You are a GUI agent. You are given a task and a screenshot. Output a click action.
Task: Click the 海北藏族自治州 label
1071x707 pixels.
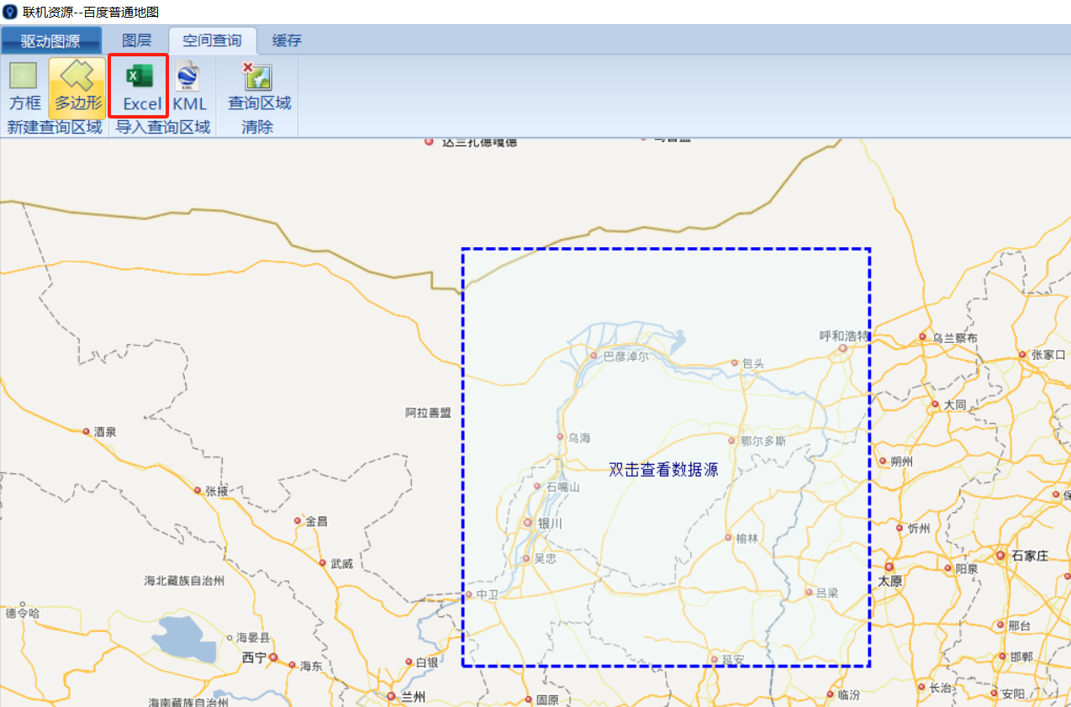pyautogui.click(x=185, y=580)
